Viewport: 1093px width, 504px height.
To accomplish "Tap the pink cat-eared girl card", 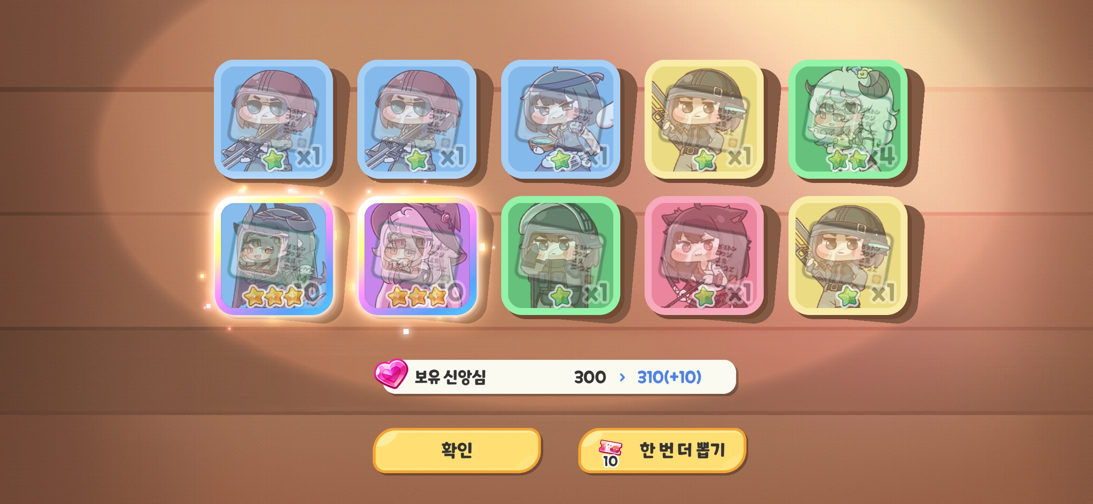I will pos(704,256).
